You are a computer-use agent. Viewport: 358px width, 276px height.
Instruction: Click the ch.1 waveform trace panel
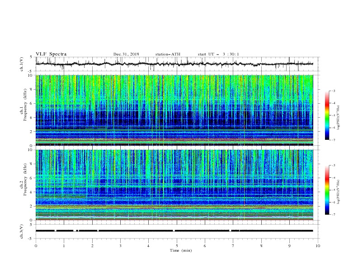point(178,64)
